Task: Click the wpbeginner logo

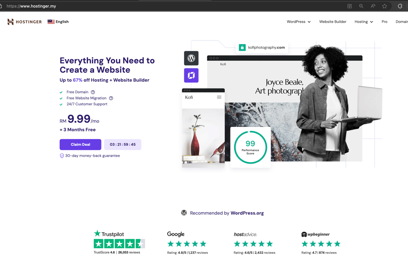Action: click(316, 234)
